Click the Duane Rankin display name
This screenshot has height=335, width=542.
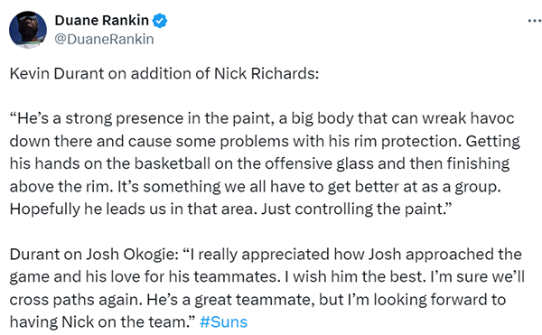point(101,21)
